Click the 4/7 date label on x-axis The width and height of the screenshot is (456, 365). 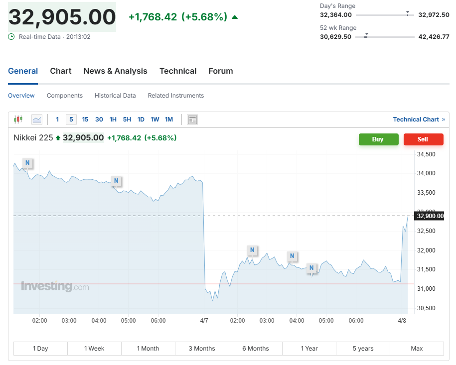click(x=204, y=321)
